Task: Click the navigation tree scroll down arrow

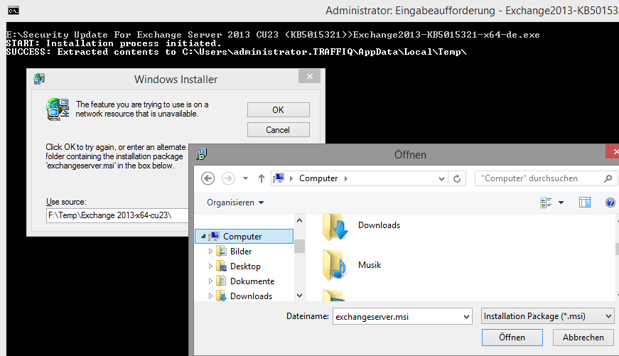Action: (x=300, y=295)
